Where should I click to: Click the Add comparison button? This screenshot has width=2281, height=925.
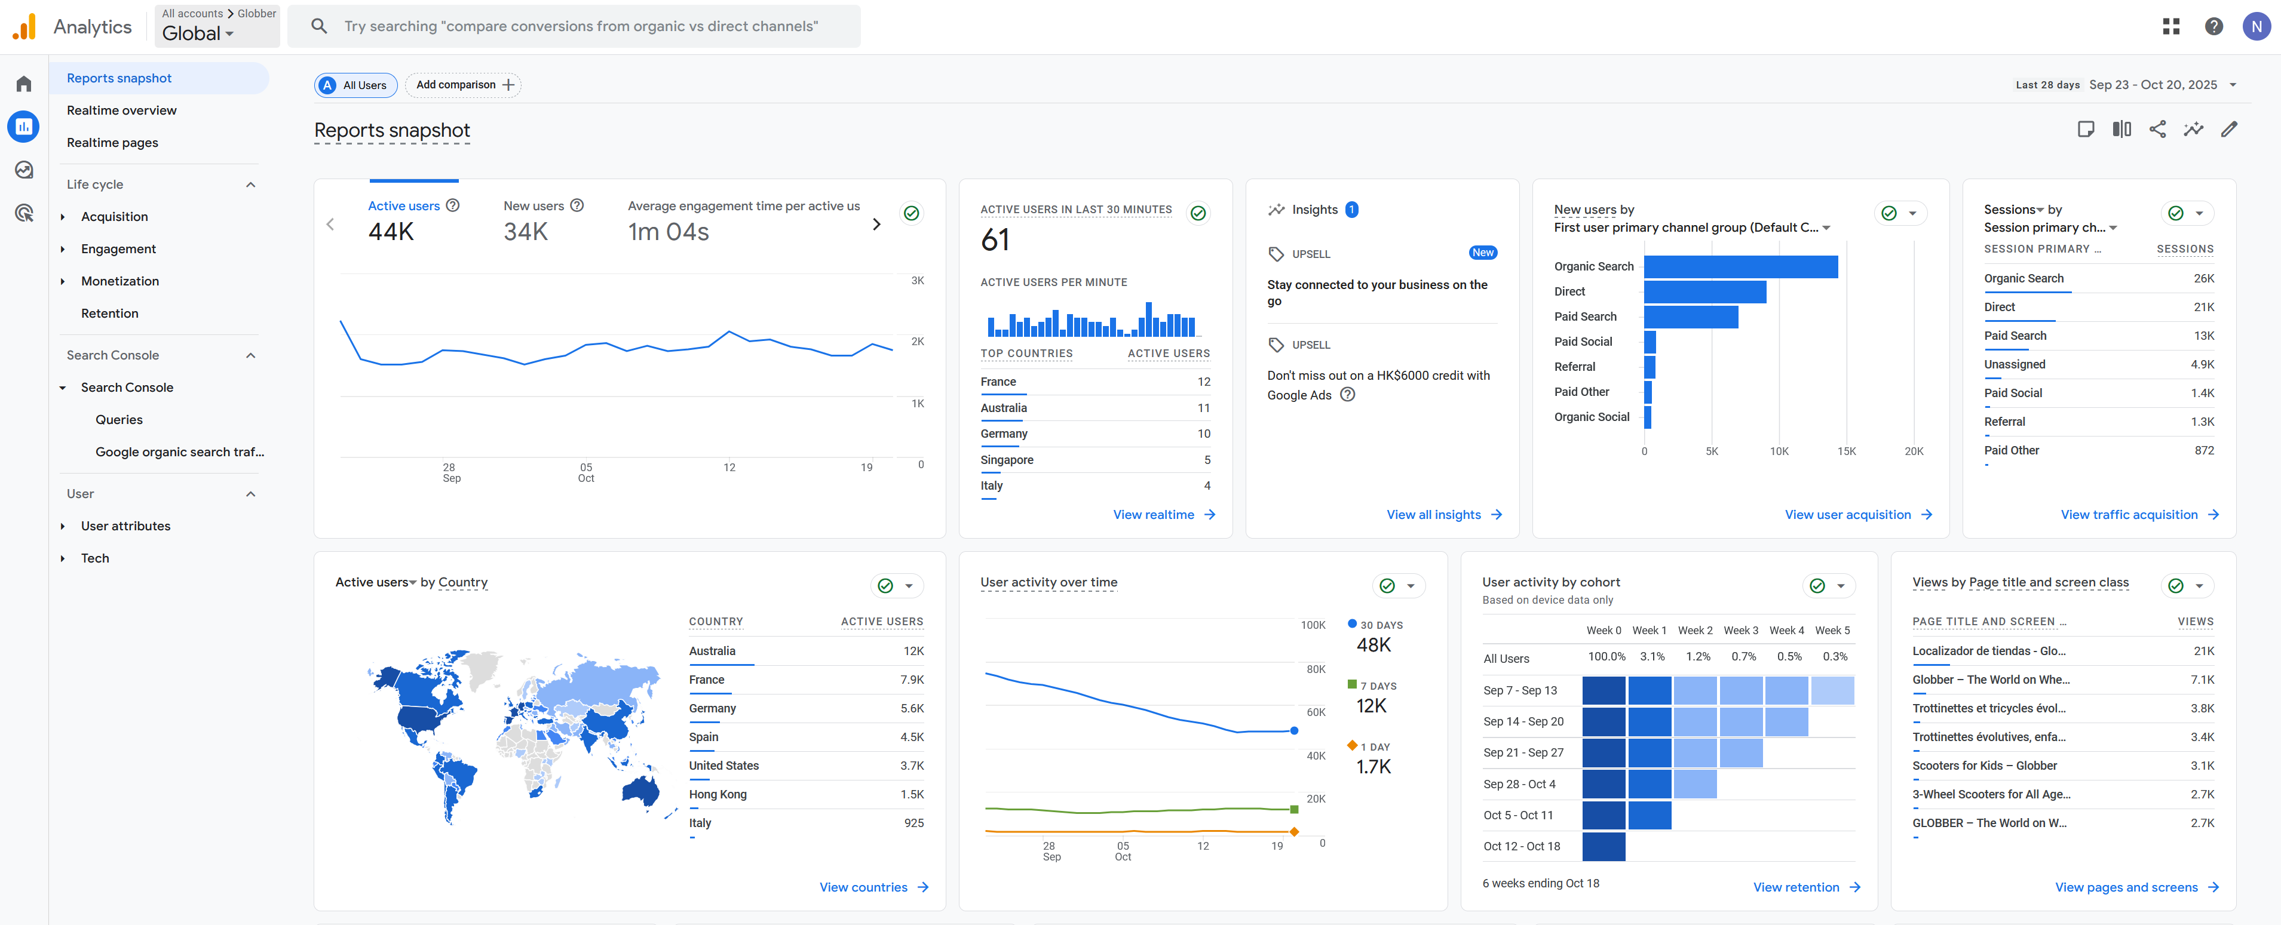[463, 85]
